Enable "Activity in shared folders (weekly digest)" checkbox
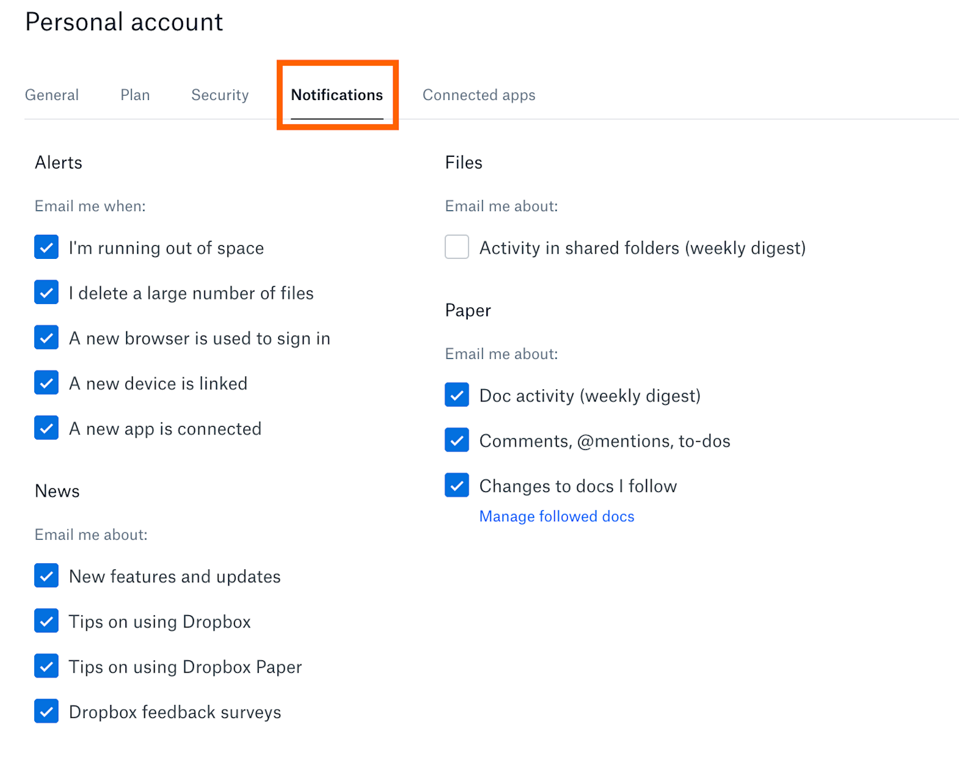This screenshot has height=772, width=959. coord(457,247)
